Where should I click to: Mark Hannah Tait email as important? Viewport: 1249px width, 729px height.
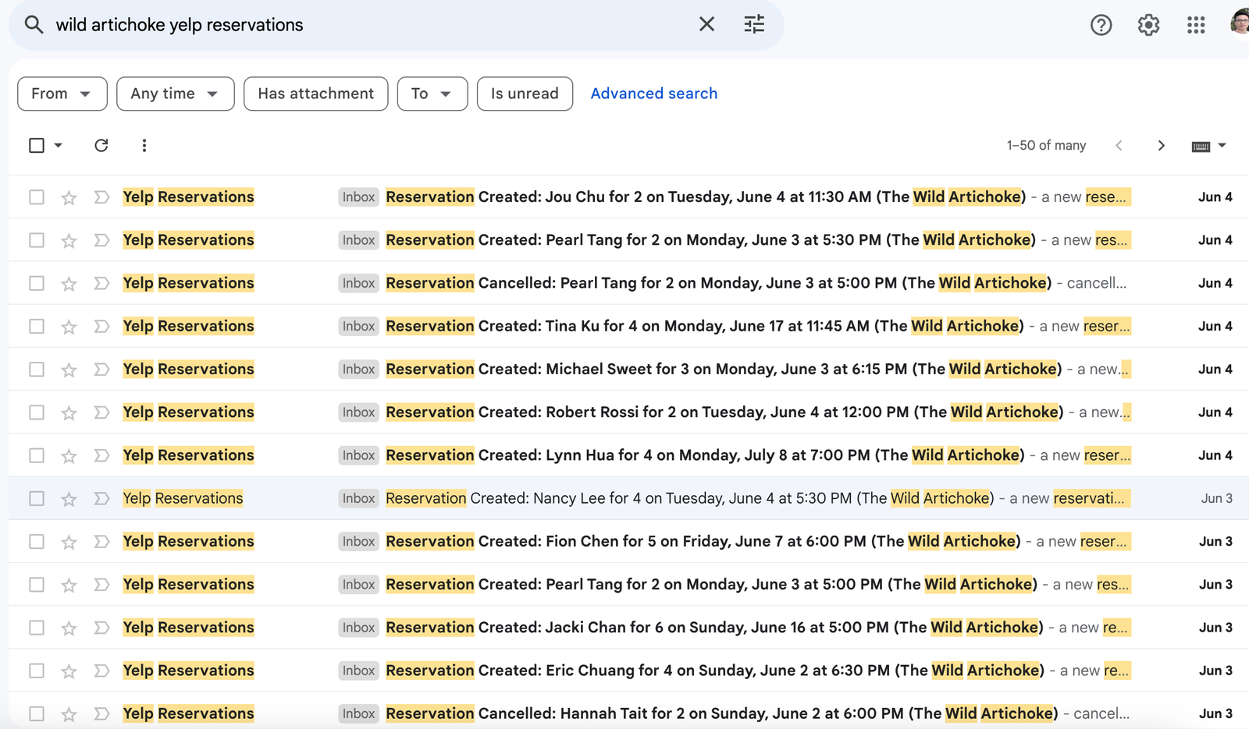point(101,713)
